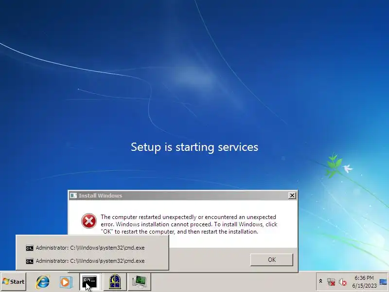The height and width of the screenshot is (292, 389).
Task: Click the network status tray icon
Action: [331, 282]
